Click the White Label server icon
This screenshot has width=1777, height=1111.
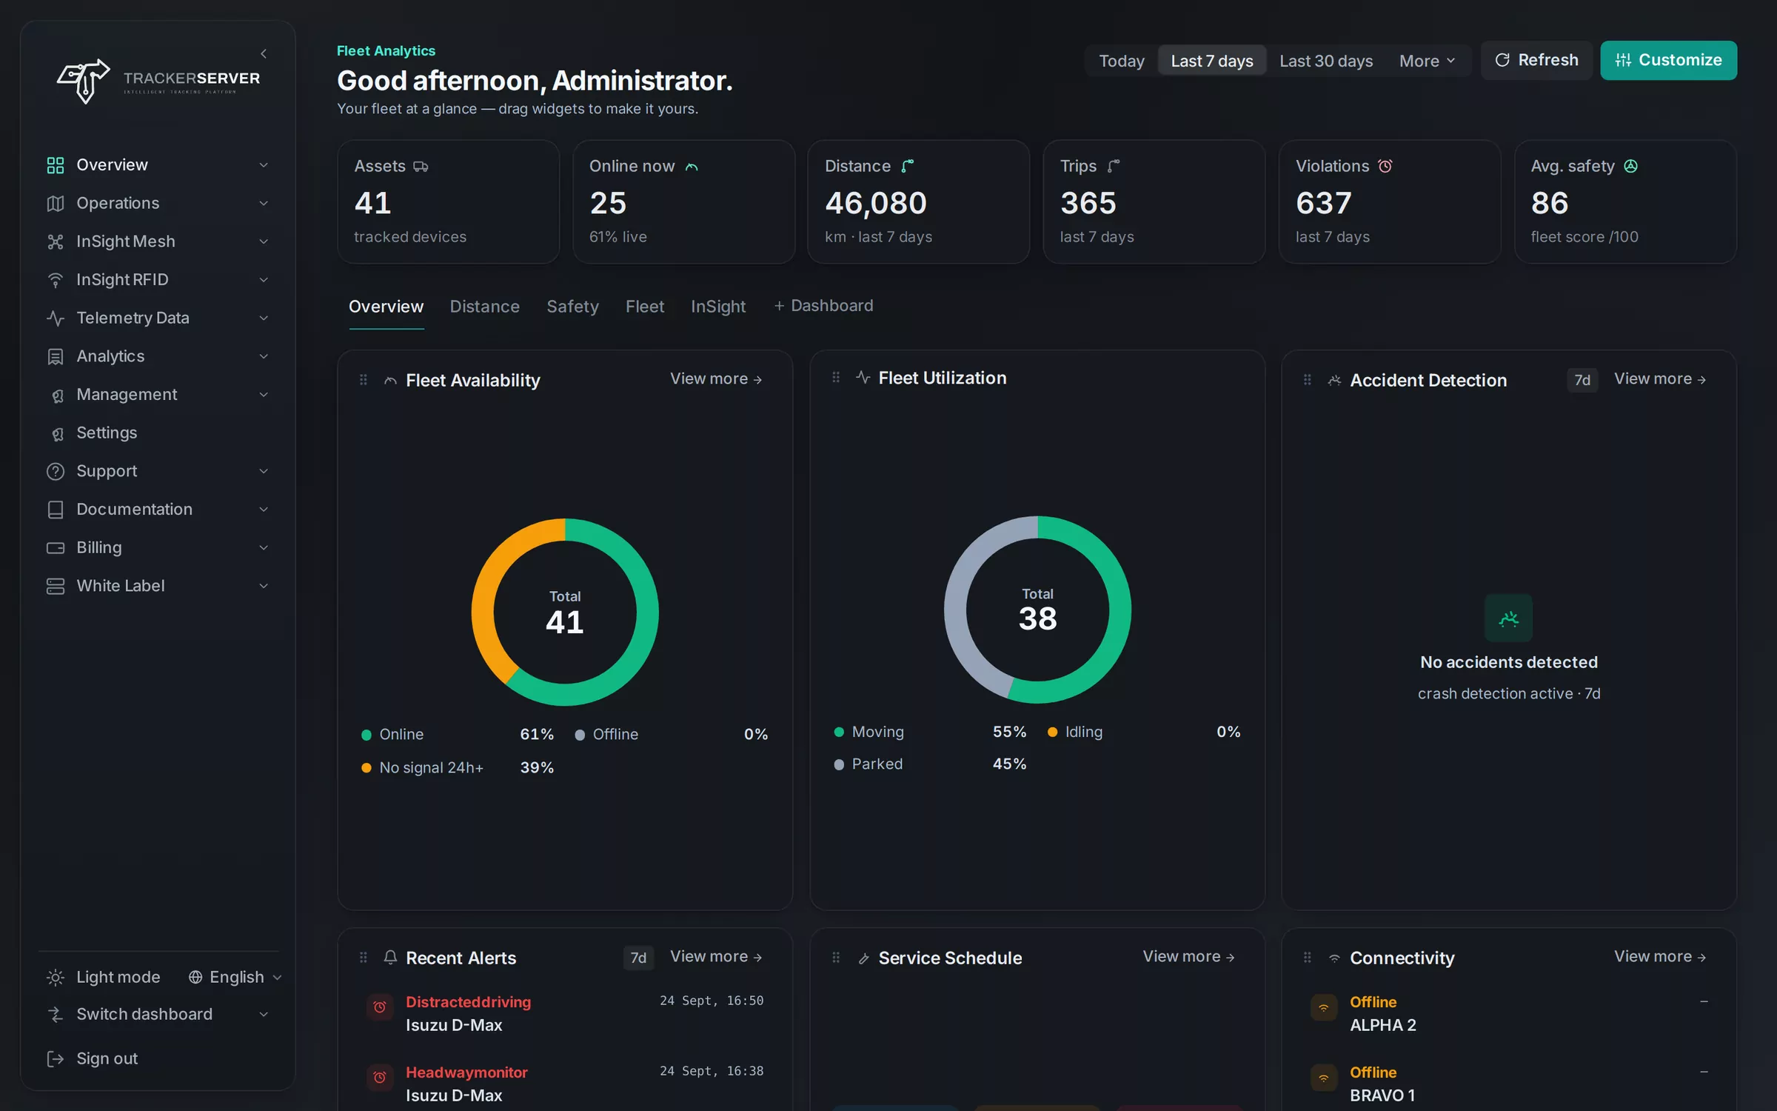[56, 586]
